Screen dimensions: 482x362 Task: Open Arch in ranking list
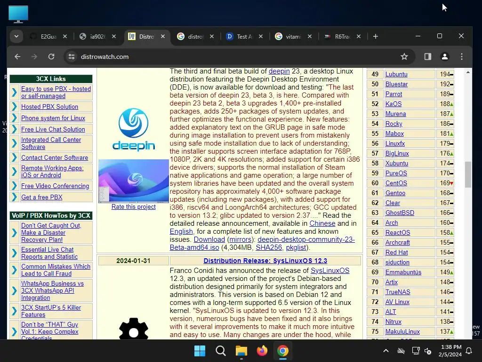coord(391,222)
